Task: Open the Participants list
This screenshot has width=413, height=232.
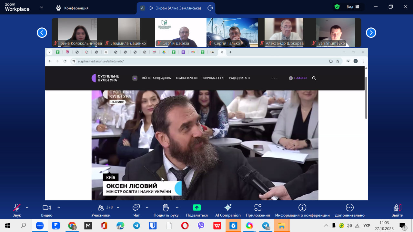Action: click(x=101, y=208)
